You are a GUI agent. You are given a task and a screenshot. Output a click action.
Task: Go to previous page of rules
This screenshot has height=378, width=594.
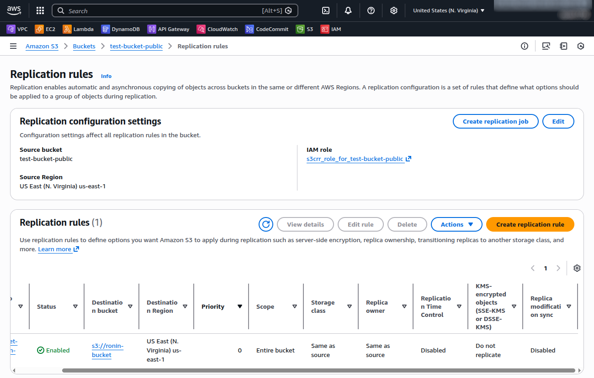533,268
